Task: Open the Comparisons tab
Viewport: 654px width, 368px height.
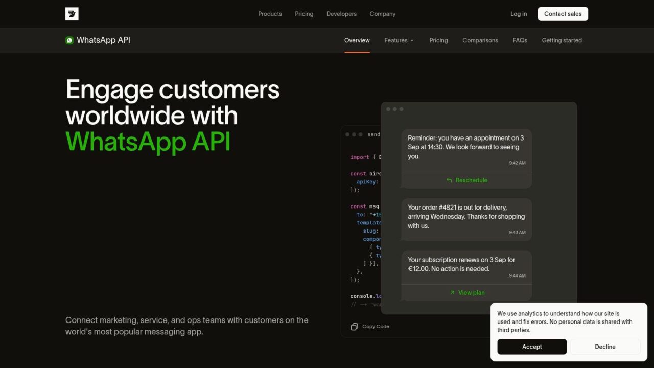Action: (480, 40)
